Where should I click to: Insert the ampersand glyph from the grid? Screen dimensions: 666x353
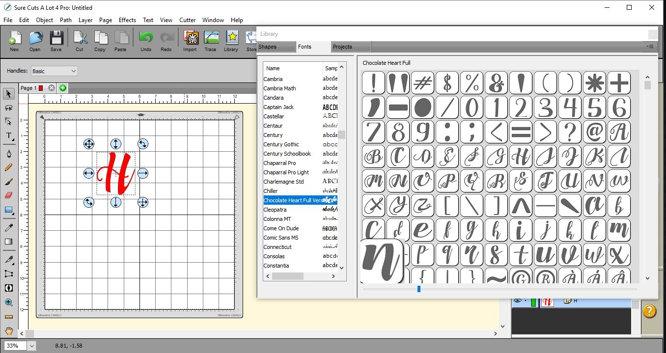pyautogui.click(x=497, y=82)
